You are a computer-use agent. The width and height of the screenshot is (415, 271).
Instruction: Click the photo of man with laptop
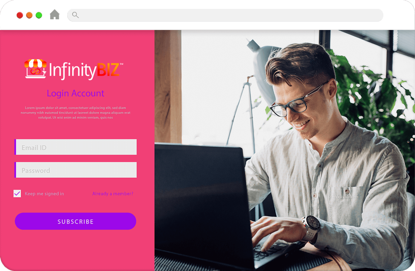point(285,150)
